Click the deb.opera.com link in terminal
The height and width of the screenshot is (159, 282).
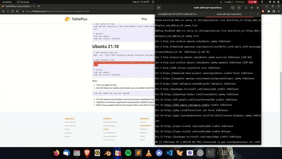(187, 105)
